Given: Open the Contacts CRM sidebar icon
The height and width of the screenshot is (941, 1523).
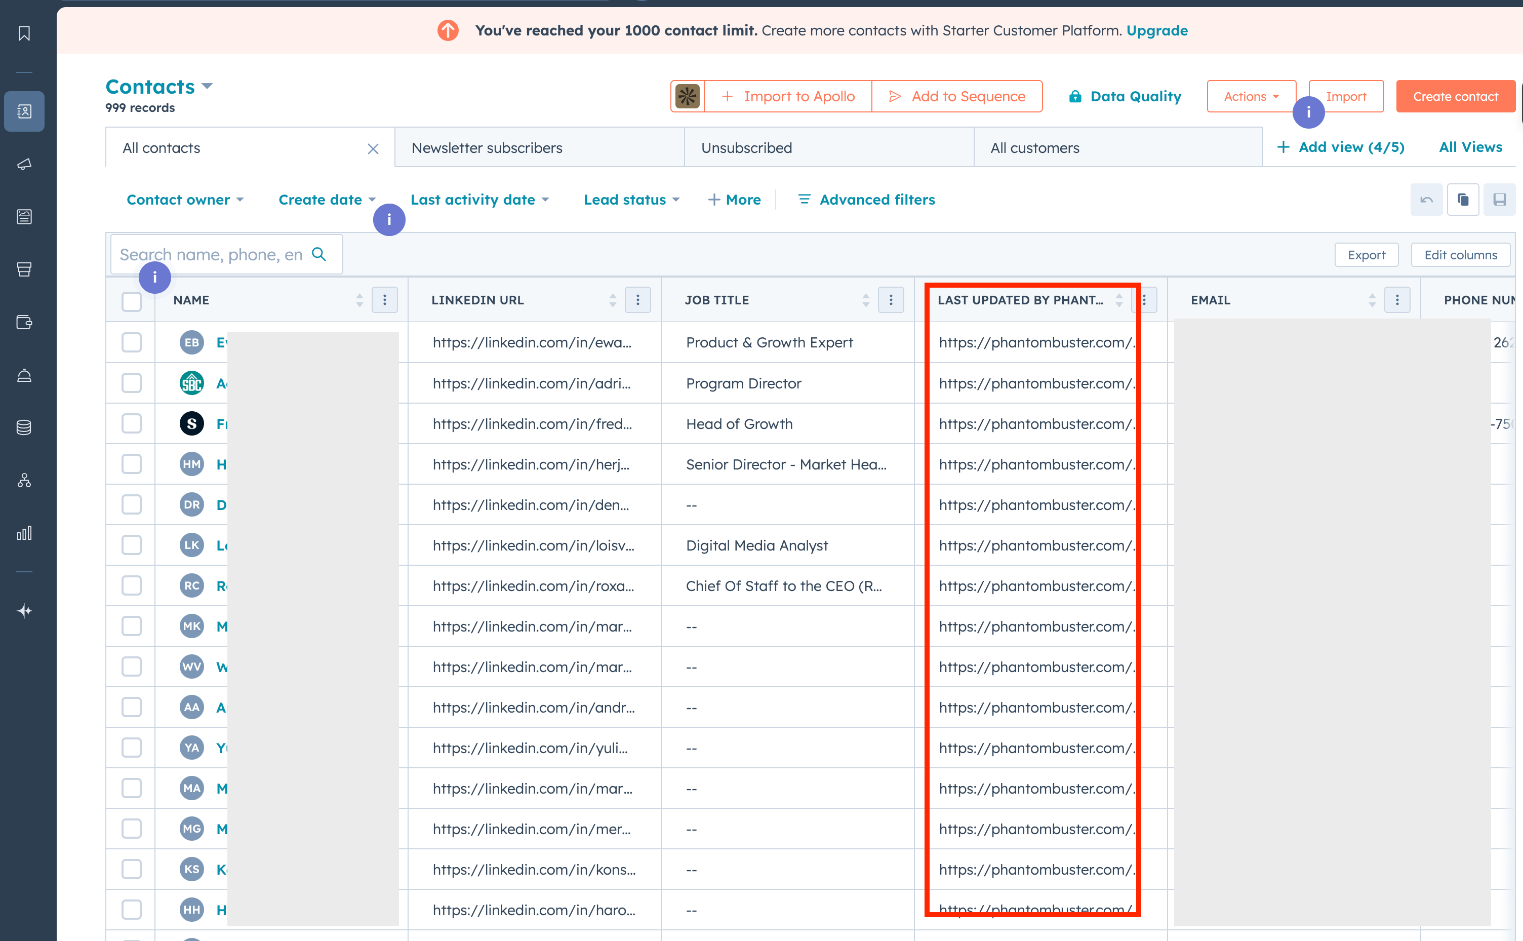Looking at the screenshot, I should click(x=24, y=111).
